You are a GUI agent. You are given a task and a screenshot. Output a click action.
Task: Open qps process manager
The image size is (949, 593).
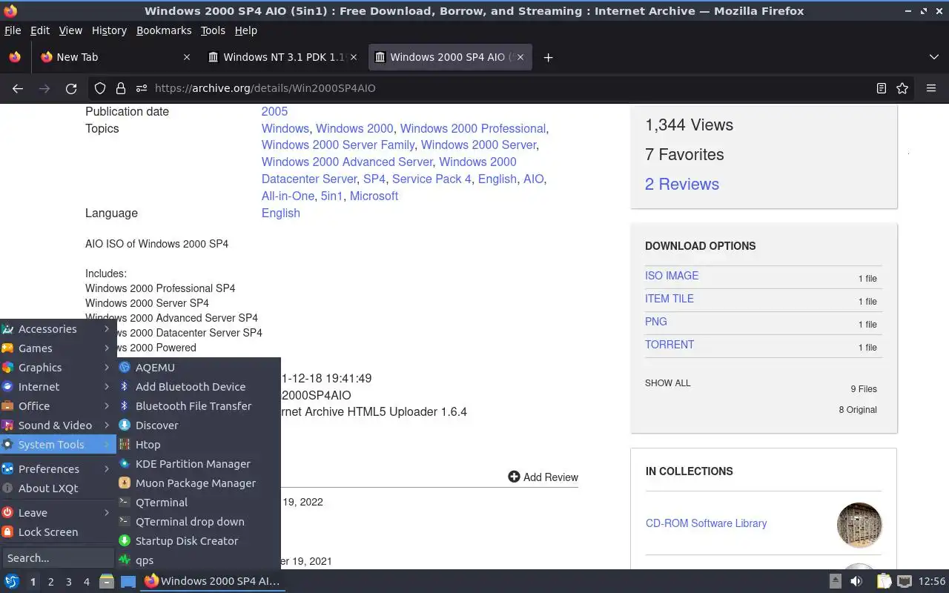pos(197,560)
